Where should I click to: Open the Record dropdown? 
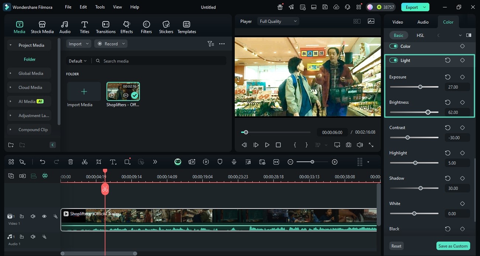tap(111, 44)
